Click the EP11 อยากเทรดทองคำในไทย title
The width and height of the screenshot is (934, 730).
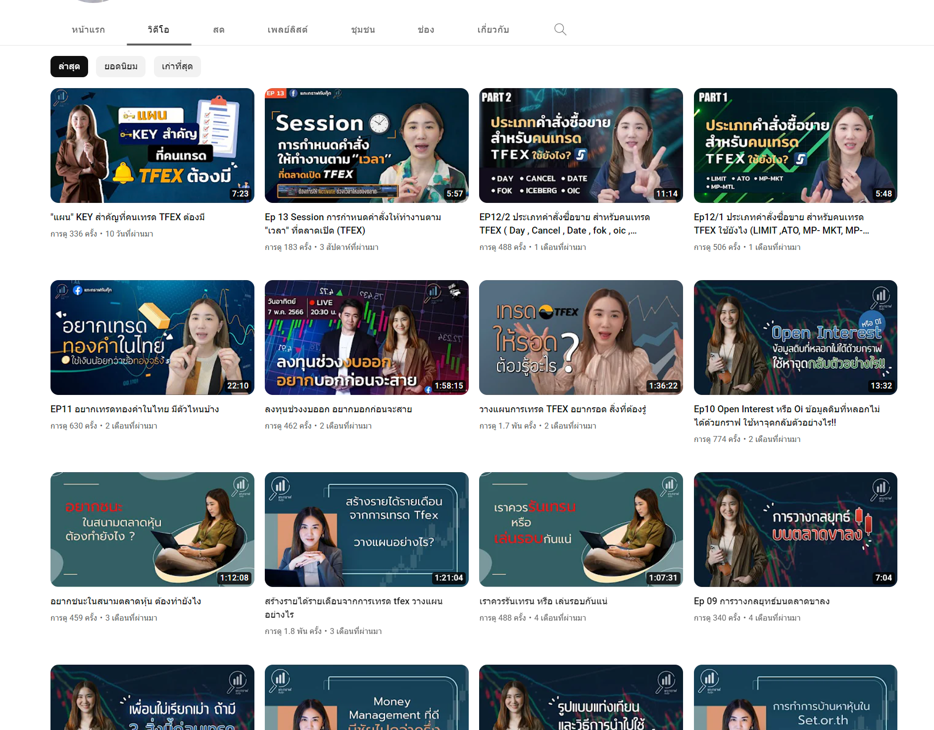[135, 409]
